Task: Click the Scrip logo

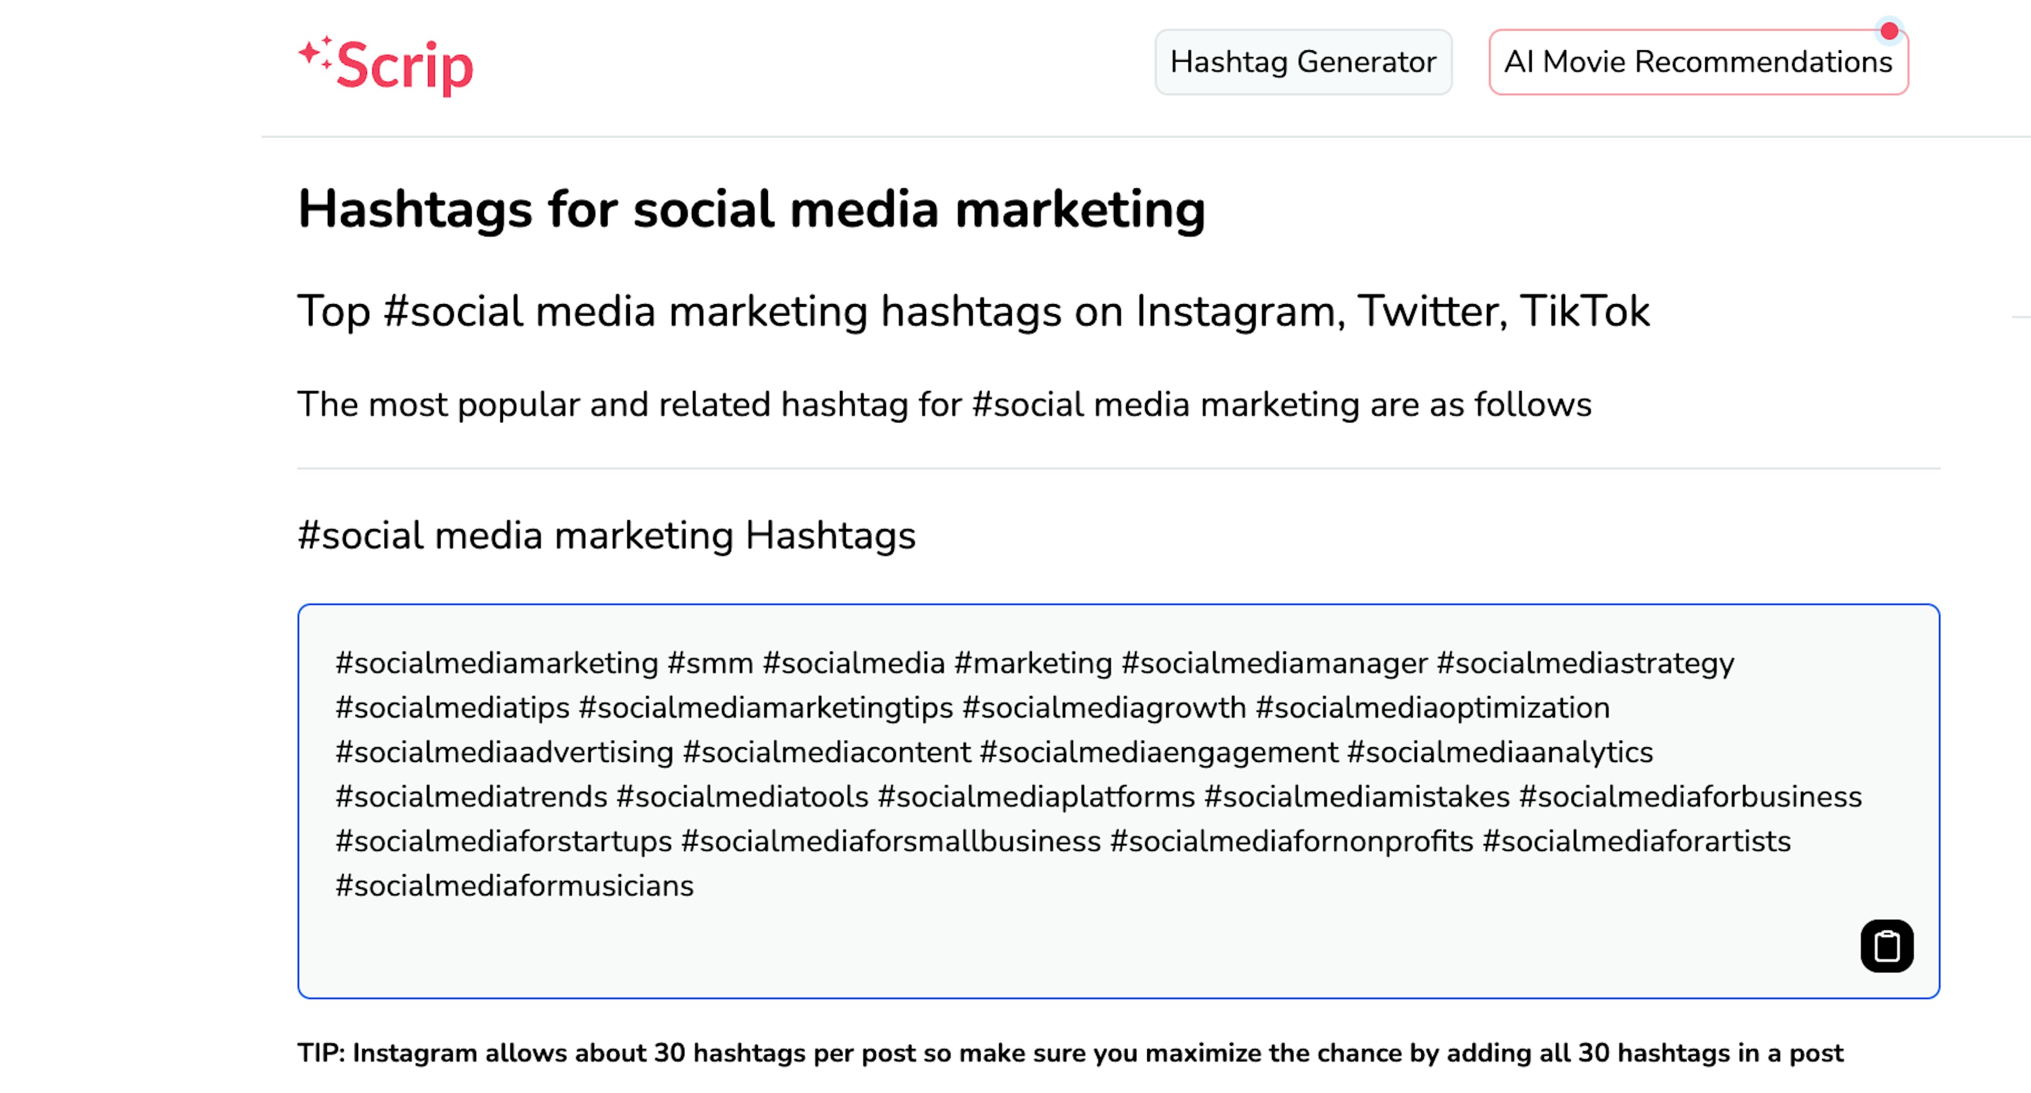Action: point(386,66)
